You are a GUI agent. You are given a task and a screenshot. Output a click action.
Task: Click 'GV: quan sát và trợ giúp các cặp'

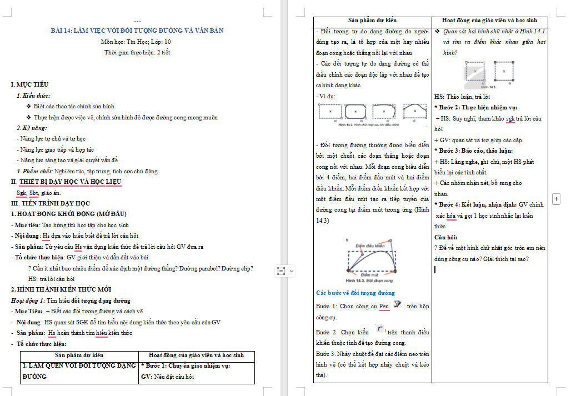pyautogui.click(x=478, y=140)
